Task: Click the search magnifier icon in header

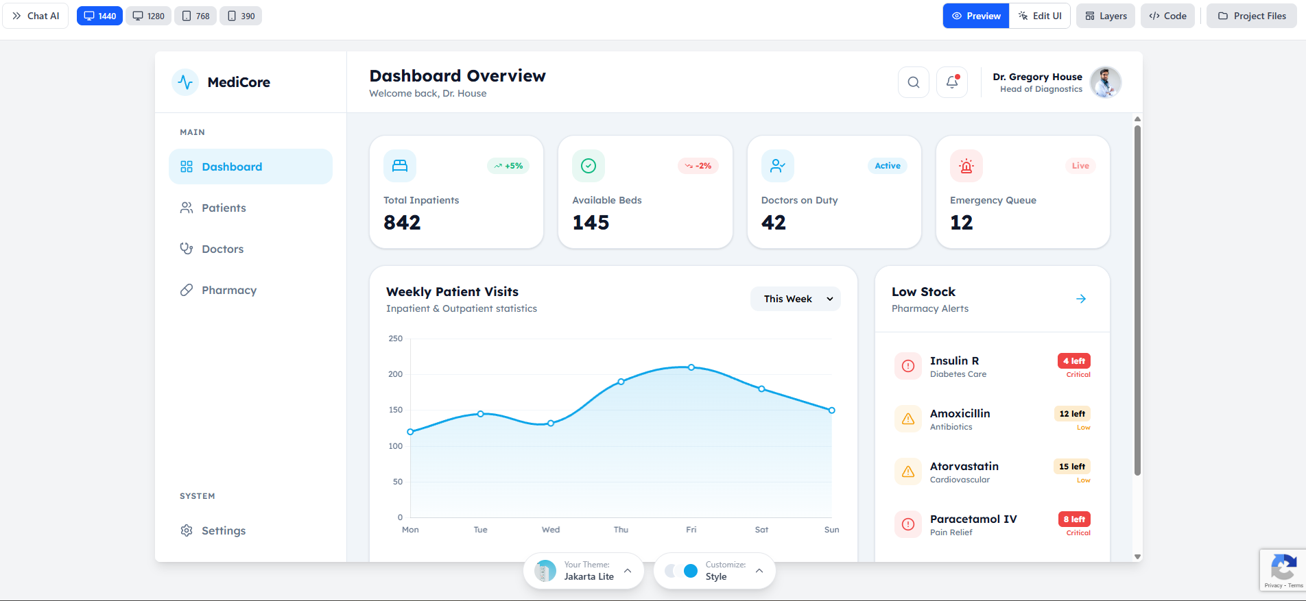Action: click(914, 82)
